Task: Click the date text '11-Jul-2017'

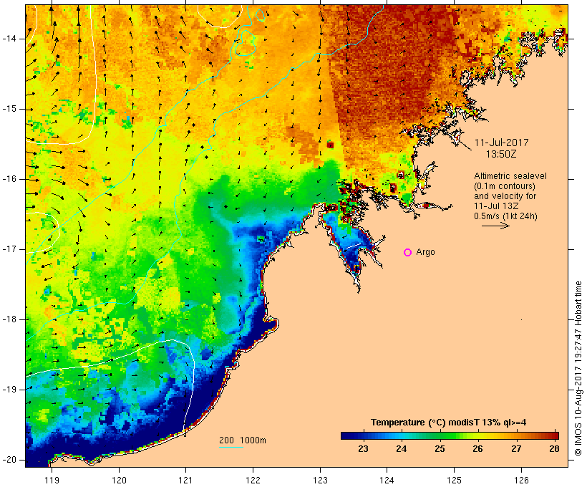Action: click(x=501, y=143)
